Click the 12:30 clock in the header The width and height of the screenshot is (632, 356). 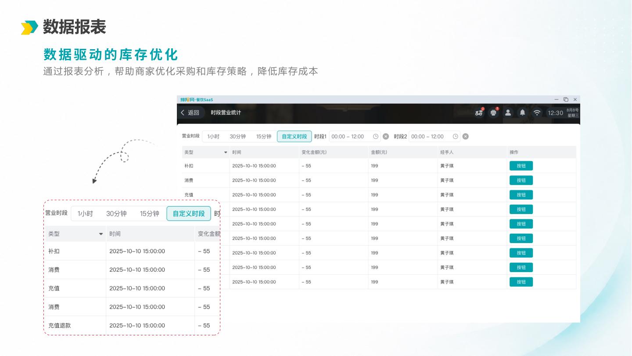tap(555, 113)
